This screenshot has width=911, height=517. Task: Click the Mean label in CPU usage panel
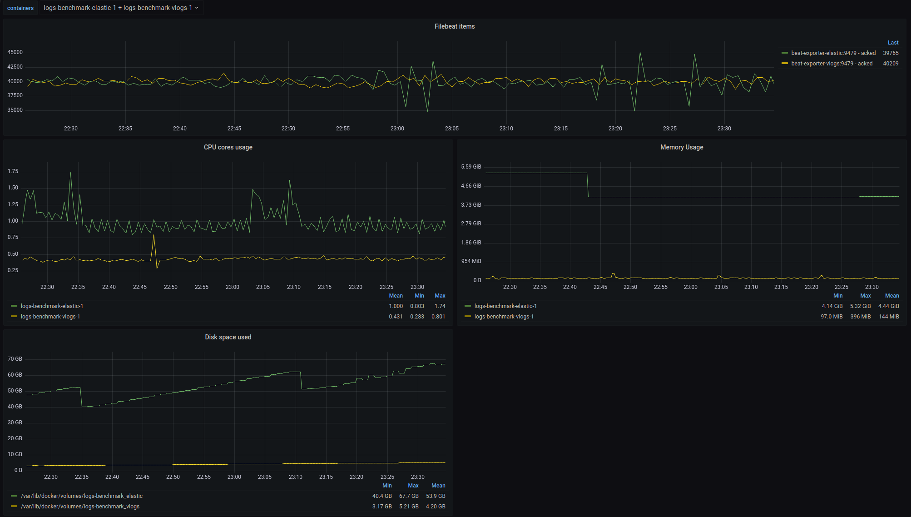tap(391, 295)
